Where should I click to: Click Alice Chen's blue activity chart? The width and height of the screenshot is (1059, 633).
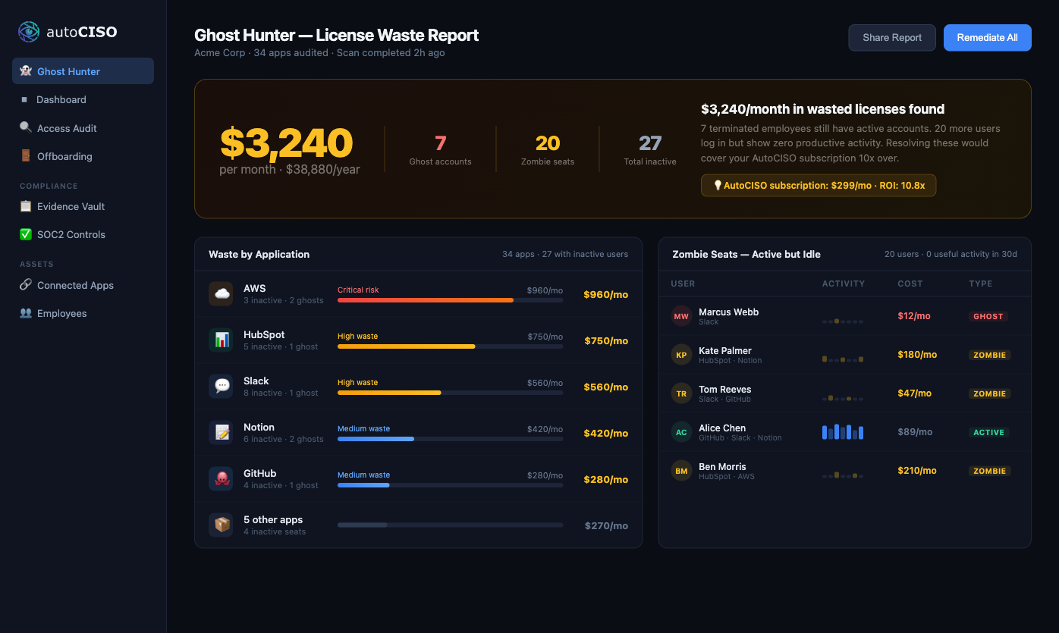843,432
